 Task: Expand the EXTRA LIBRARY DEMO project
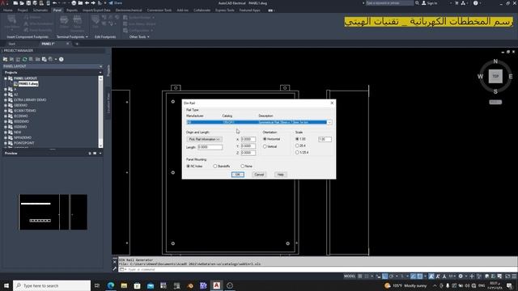(6, 100)
